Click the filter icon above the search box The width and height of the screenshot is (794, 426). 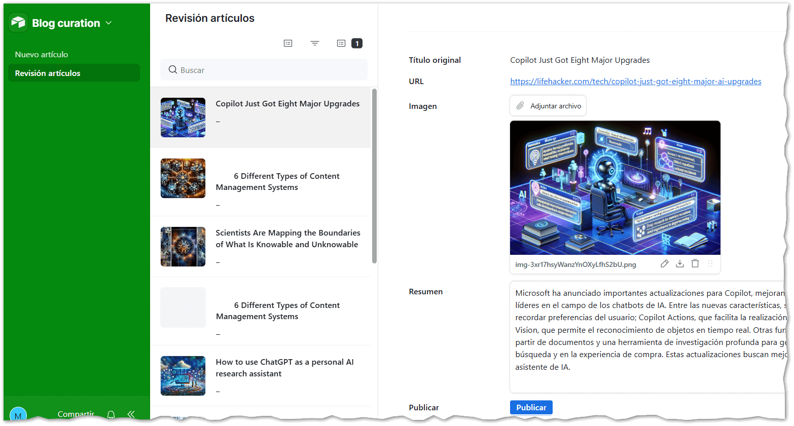(315, 44)
